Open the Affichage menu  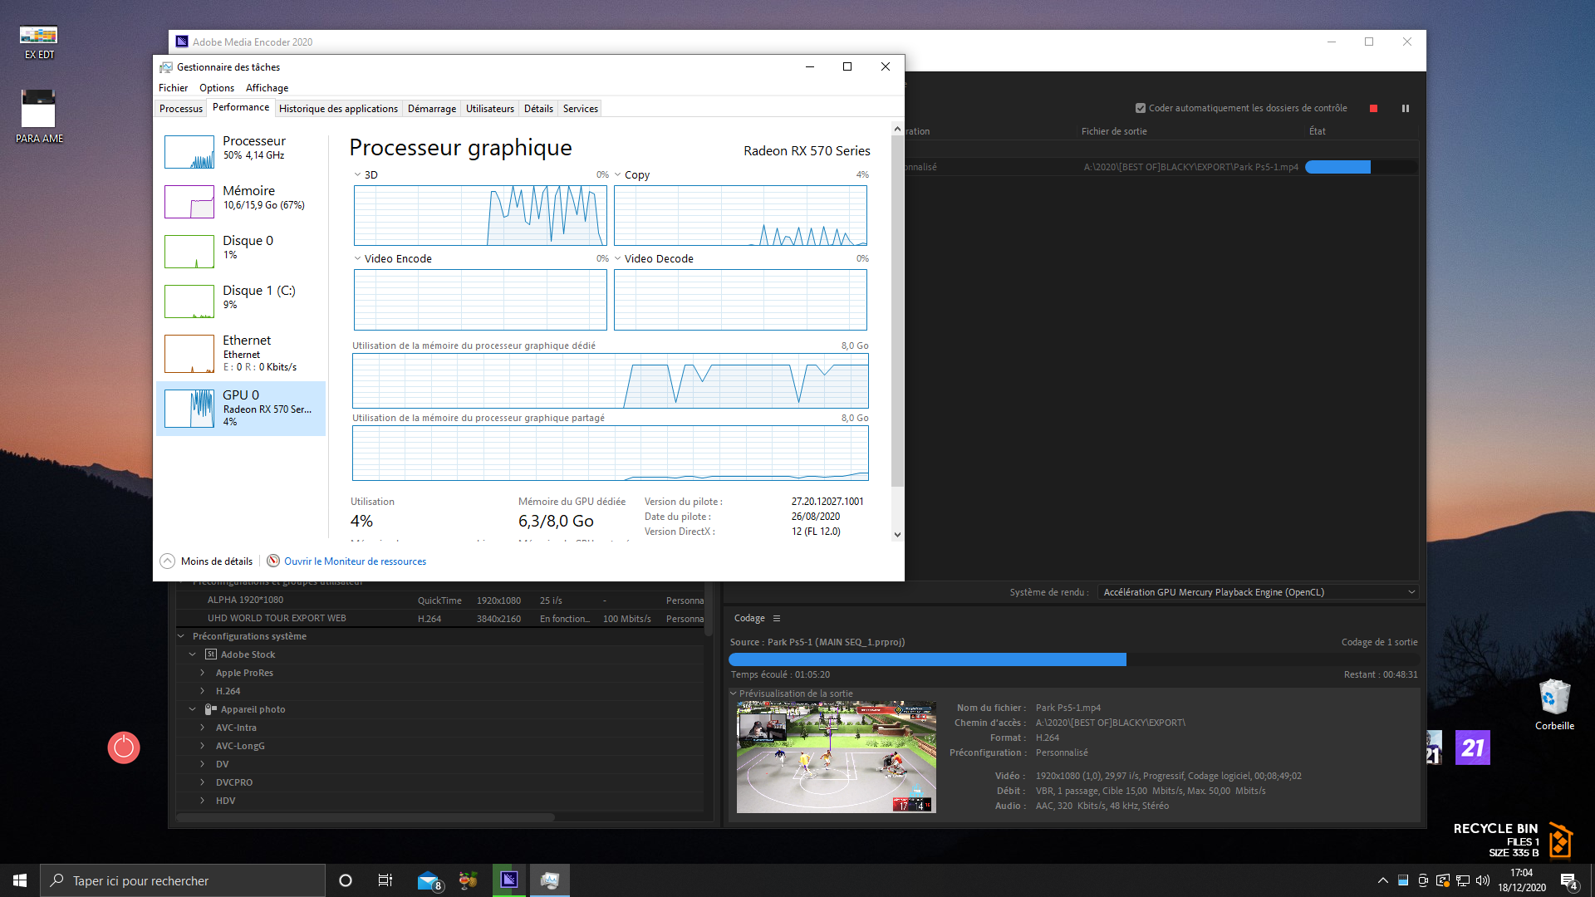pos(267,88)
